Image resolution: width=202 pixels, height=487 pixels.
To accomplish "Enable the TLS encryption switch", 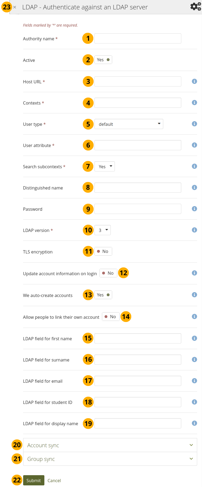I will click(x=103, y=251).
